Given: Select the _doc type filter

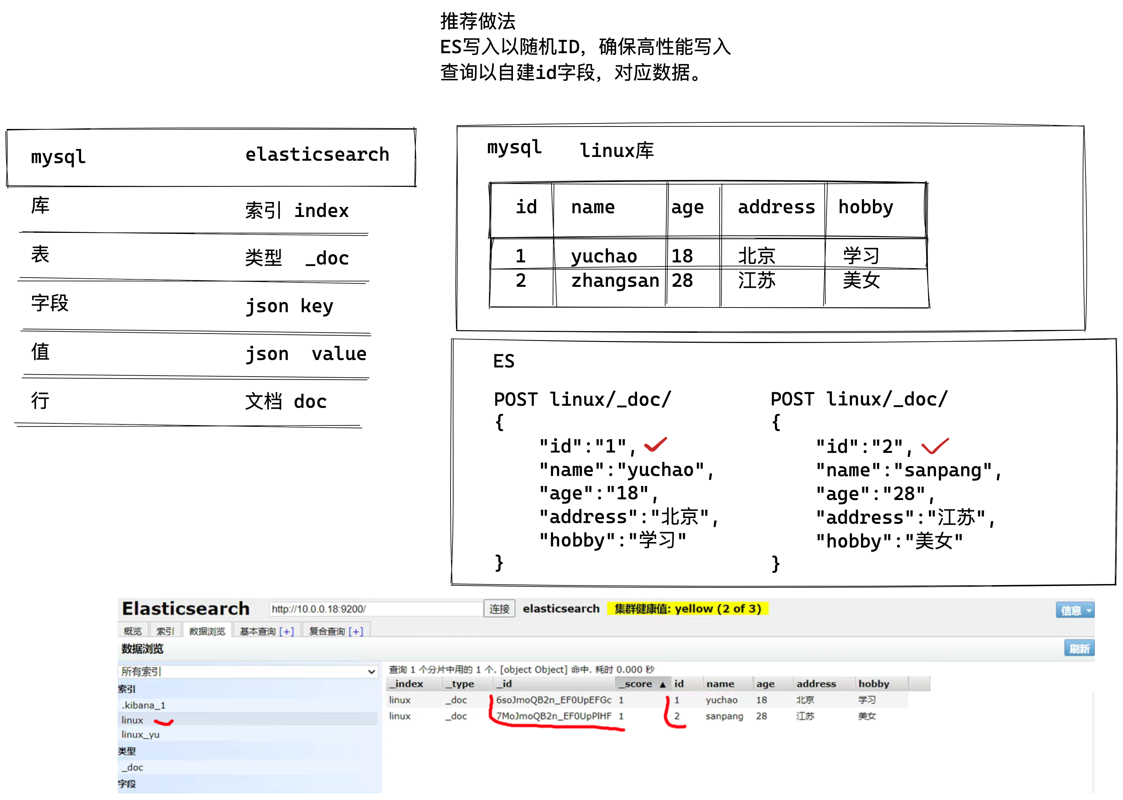Looking at the screenshot, I should pos(132,767).
